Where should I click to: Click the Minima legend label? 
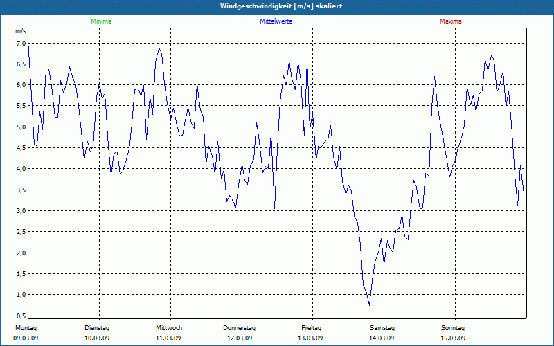[101, 21]
